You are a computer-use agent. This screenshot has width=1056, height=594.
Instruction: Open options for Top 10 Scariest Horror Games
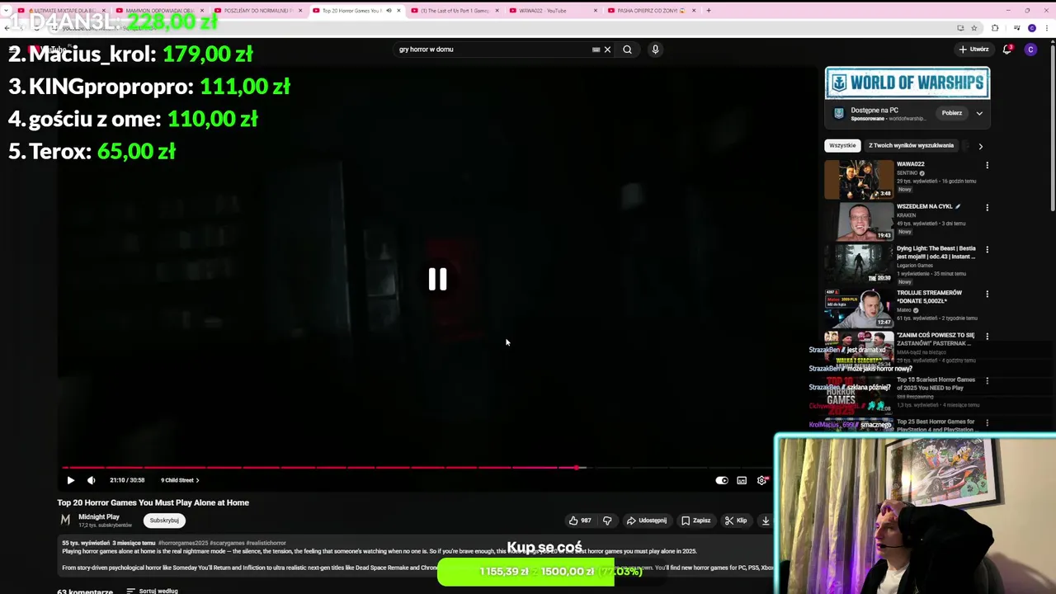pyautogui.click(x=987, y=381)
